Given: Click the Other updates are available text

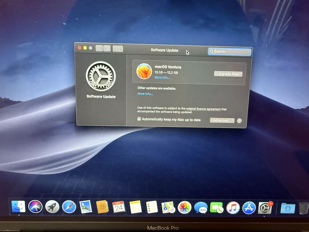Looking at the screenshot, I should [x=157, y=88].
